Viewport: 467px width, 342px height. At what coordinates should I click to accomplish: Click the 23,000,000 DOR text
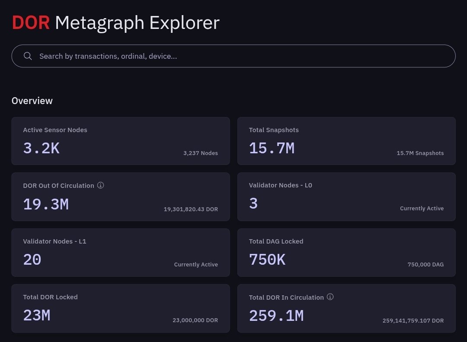[195, 320]
